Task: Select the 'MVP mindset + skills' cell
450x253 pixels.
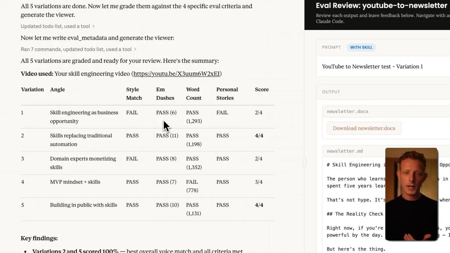Action: 75,182
